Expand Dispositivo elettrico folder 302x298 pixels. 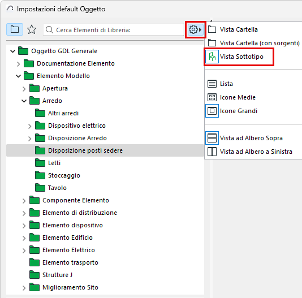tap(29, 126)
